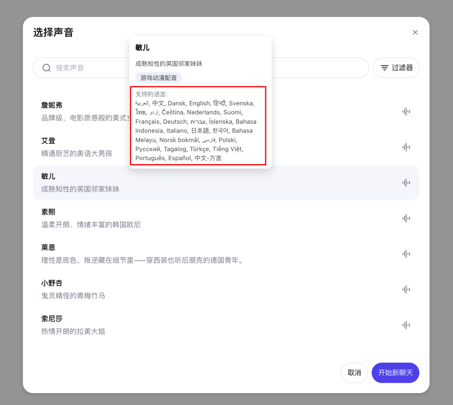
Task: Play the voice preview for 艾登
Action: 406,147
